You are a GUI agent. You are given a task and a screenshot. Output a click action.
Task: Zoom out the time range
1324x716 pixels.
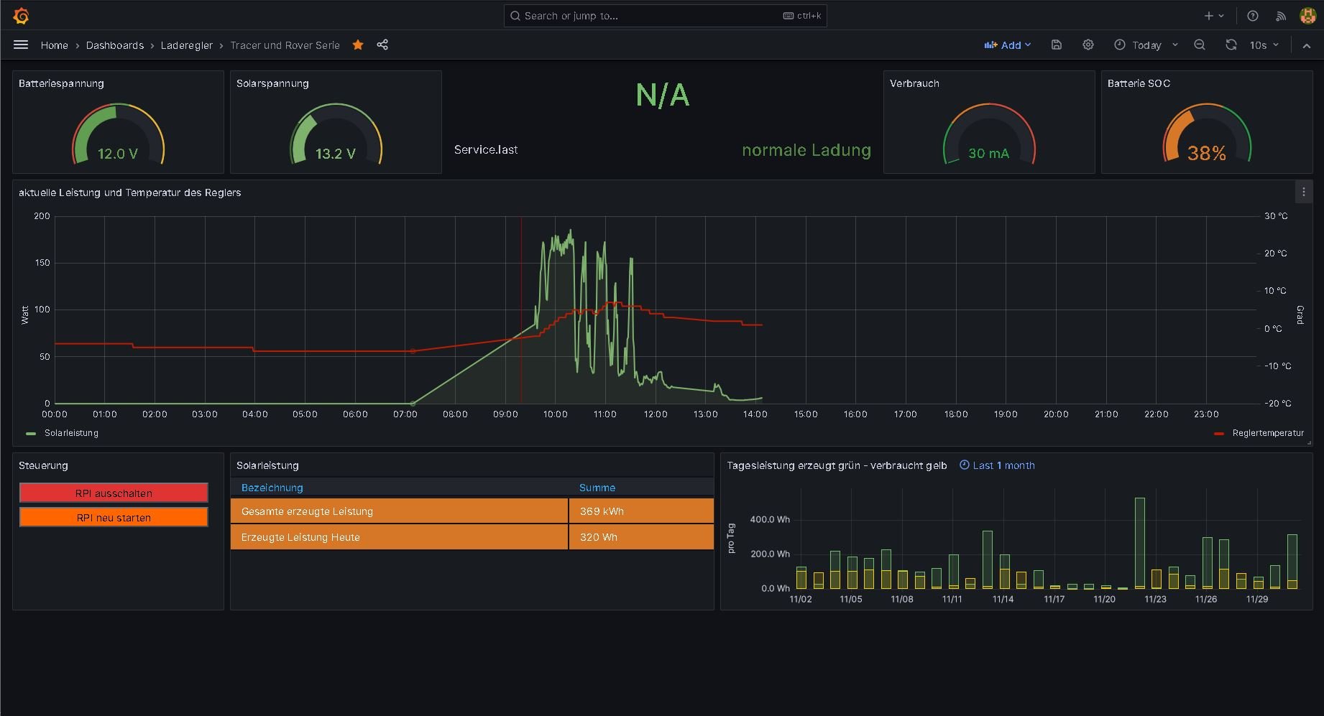pos(1200,45)
